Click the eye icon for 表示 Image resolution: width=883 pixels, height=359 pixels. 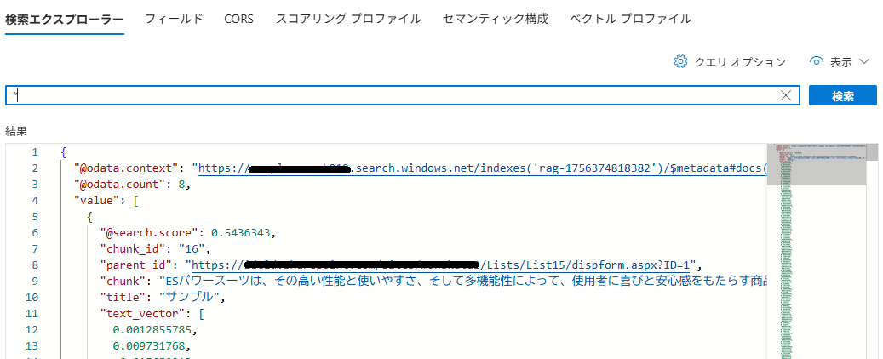pyautogui.click(x=816, y=61)
